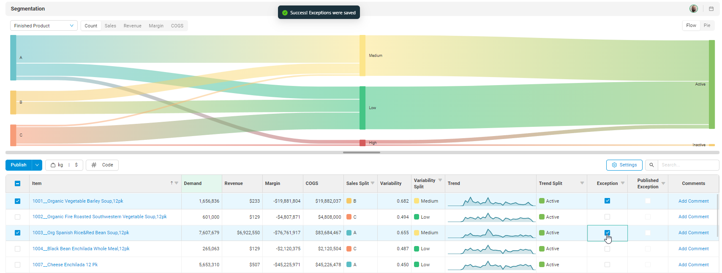This screenshot has width=722, height=273.
Task: Open the Finished Product dropdown
Action: [44, 26]
